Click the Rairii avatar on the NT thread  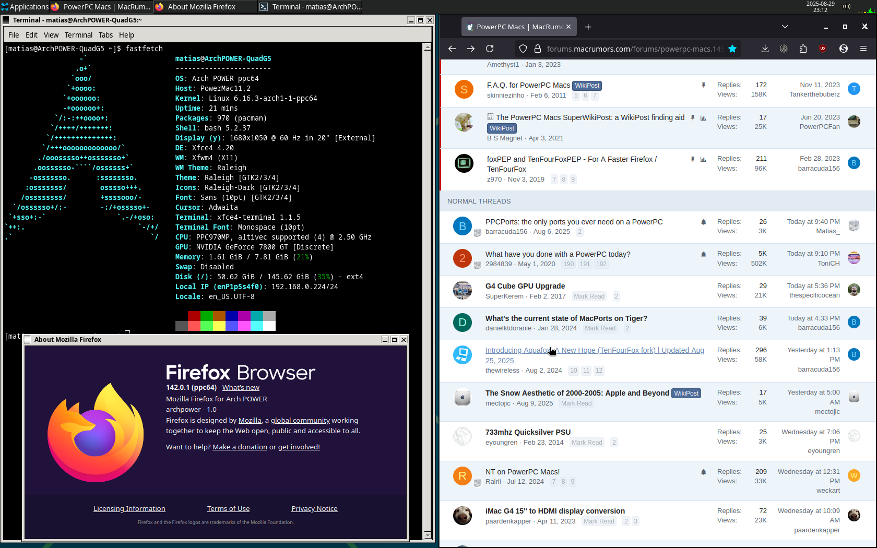point(462,476)
